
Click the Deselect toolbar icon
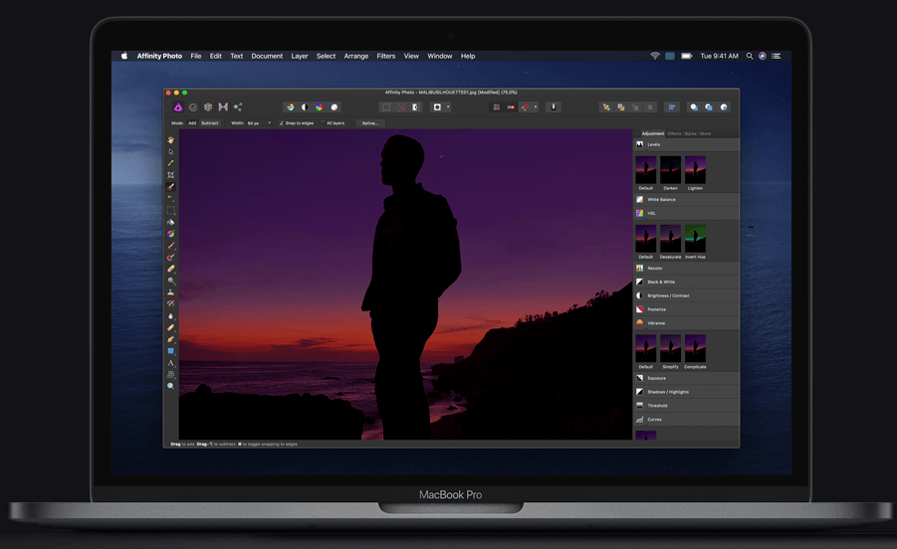tap(401, 107)
